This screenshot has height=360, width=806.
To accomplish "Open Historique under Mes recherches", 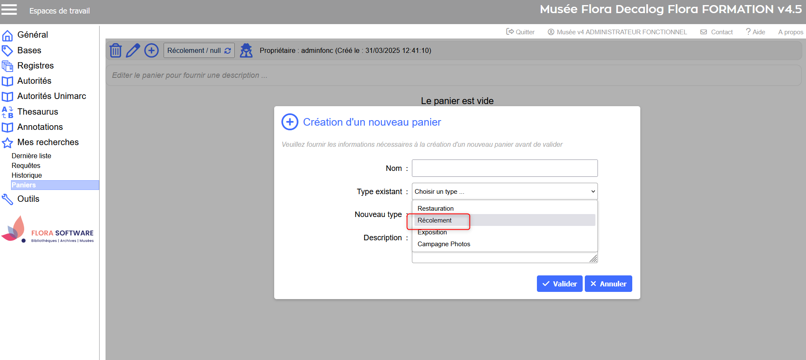I will point(27,175).
